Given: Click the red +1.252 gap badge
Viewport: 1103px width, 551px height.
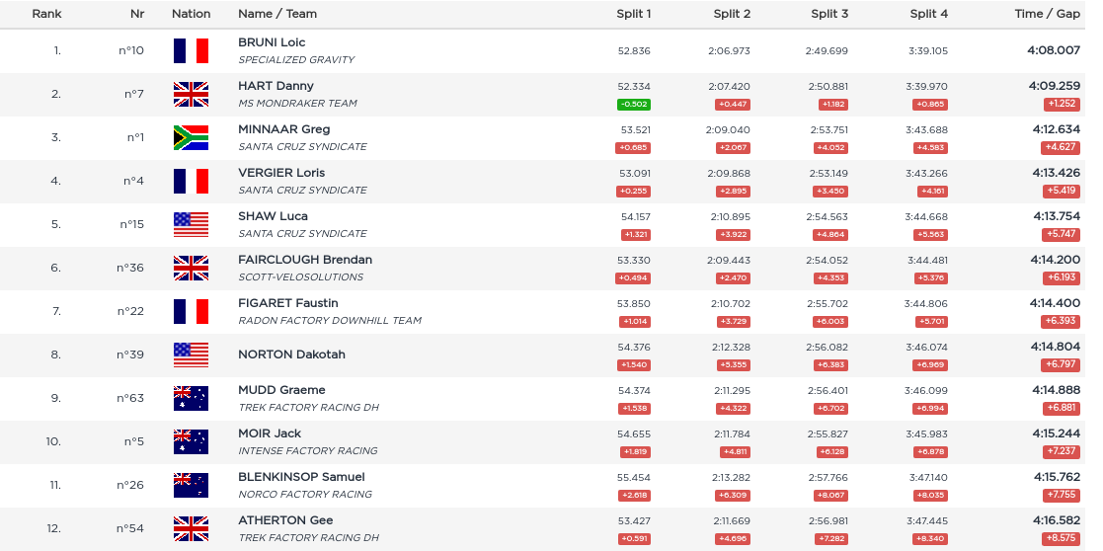Looking at the screenshot, I should 1062,105.
